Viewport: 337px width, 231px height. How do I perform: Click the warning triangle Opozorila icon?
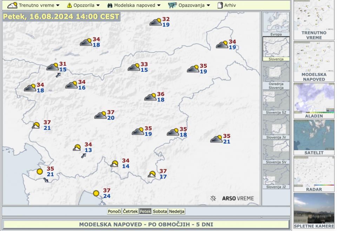tap(69, 5)
